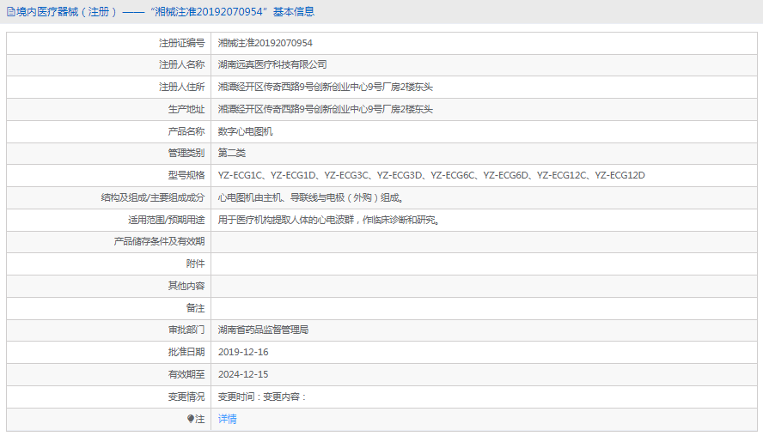Click the 型号规格 label
The width and height of the screenshot is (763, 436).
(186, 175)
